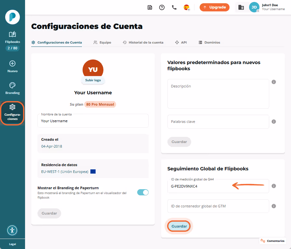This screenshot has width=291, height=249.
Task: Click John1 Doe user name
Action: pos(270,5)
